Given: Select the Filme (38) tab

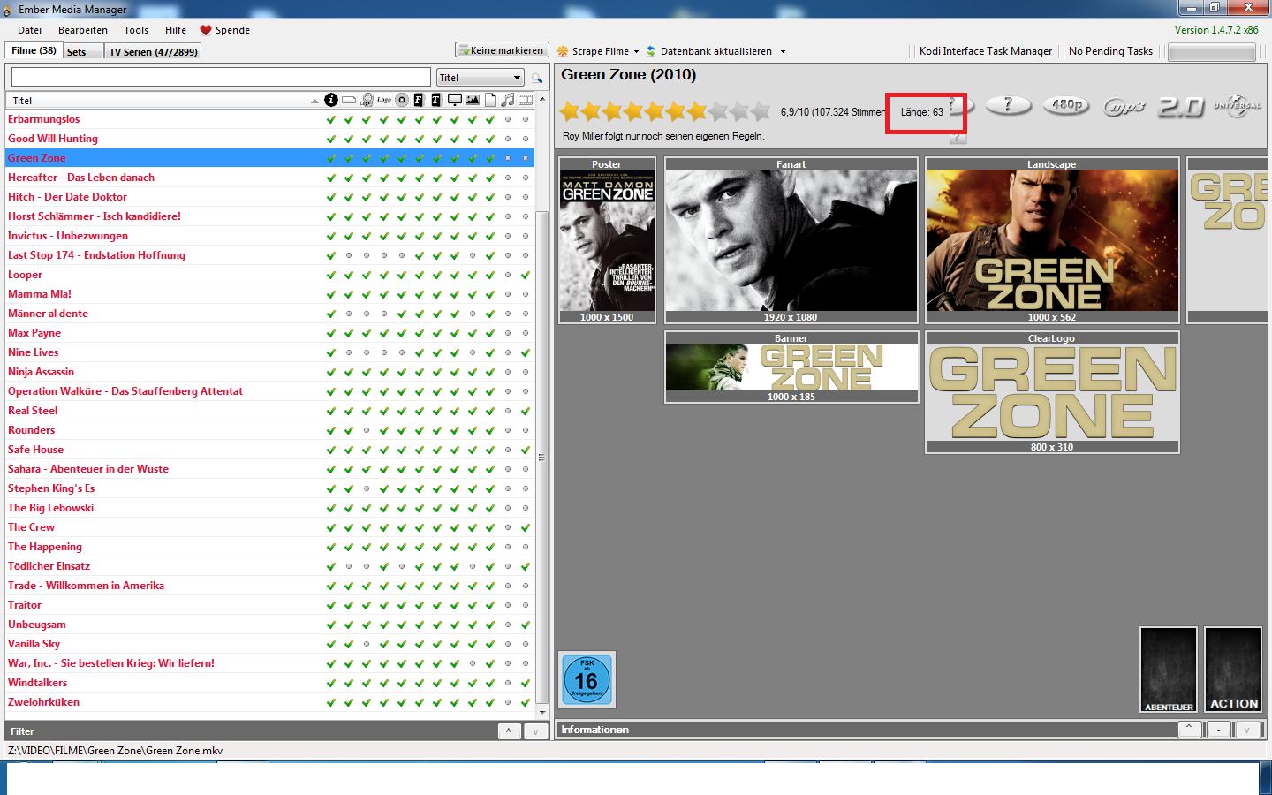Looking at the screenshot, I should (34, 50).
